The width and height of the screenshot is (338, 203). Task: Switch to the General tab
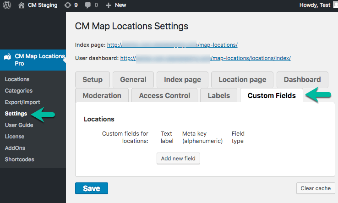pyautogui.click(x=133, y=79)
